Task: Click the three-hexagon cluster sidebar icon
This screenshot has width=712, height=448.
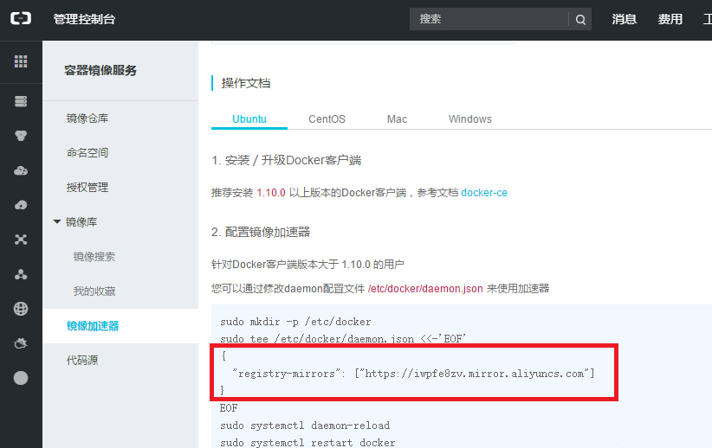Action: click(21, 136)
